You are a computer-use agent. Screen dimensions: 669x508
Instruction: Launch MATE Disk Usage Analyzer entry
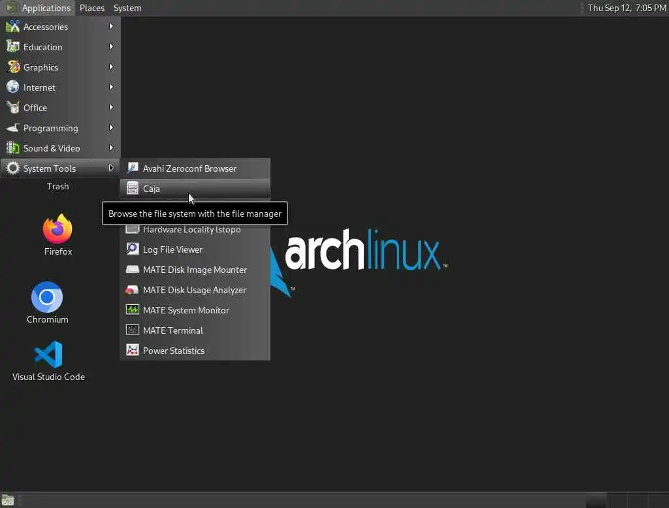point(195,290)
